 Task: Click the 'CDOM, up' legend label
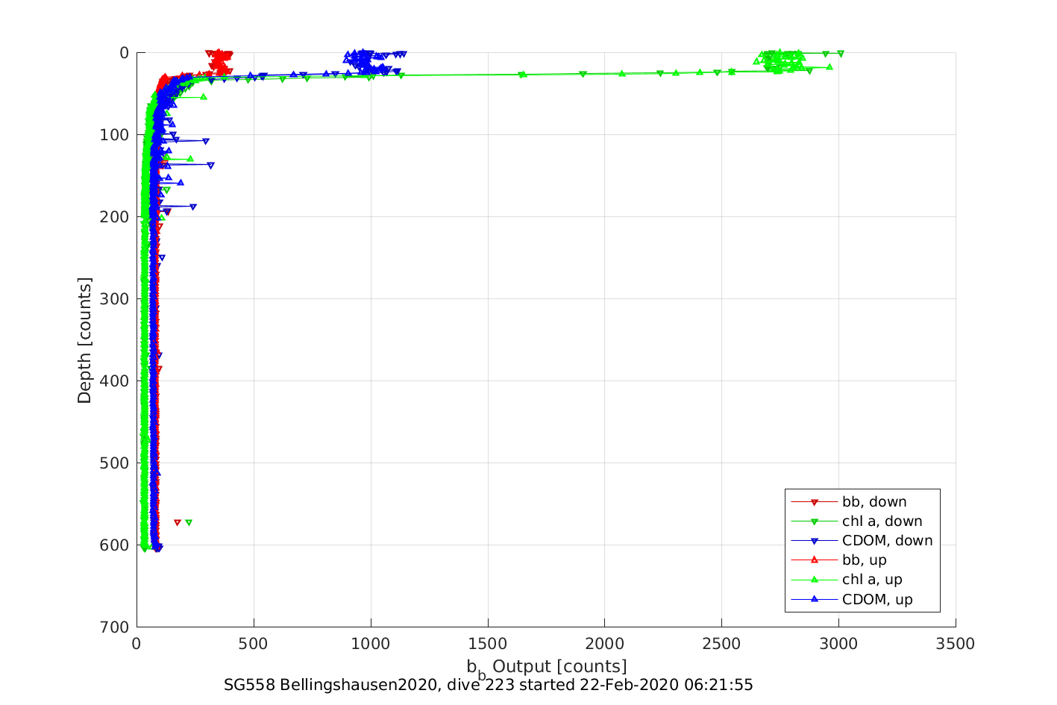pos(877,599)
